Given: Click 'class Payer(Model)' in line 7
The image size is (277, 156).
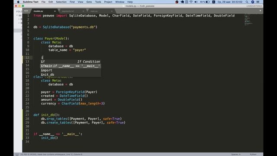Looking at the screenshot, I should 51,39.
